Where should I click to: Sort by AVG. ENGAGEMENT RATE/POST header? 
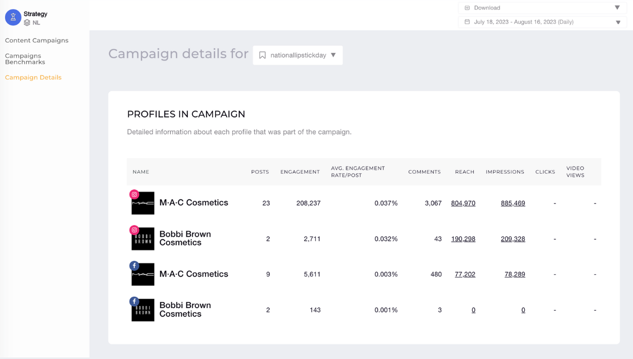click(358, 172)
